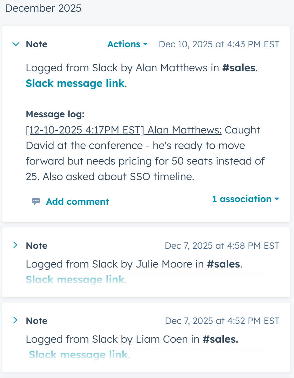Collapse the Dec 10 note chevron

(x=16, y=44)
